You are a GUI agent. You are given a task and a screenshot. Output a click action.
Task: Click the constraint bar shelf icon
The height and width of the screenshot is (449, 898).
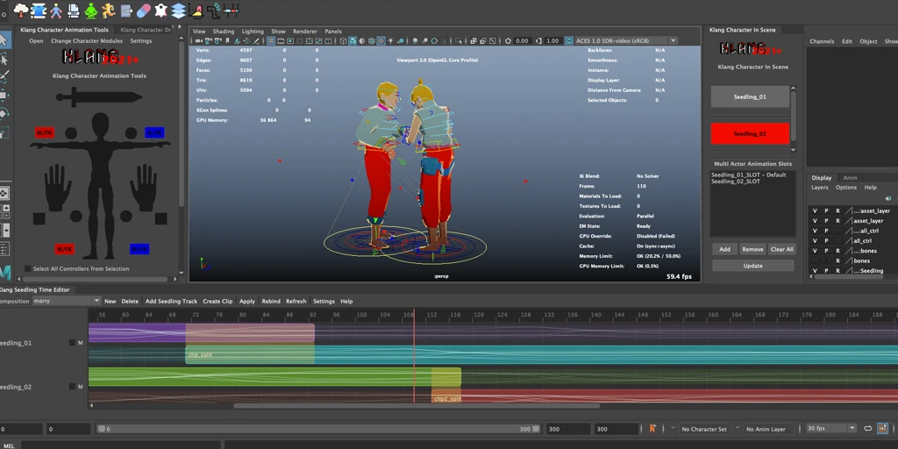click(231, 10)
